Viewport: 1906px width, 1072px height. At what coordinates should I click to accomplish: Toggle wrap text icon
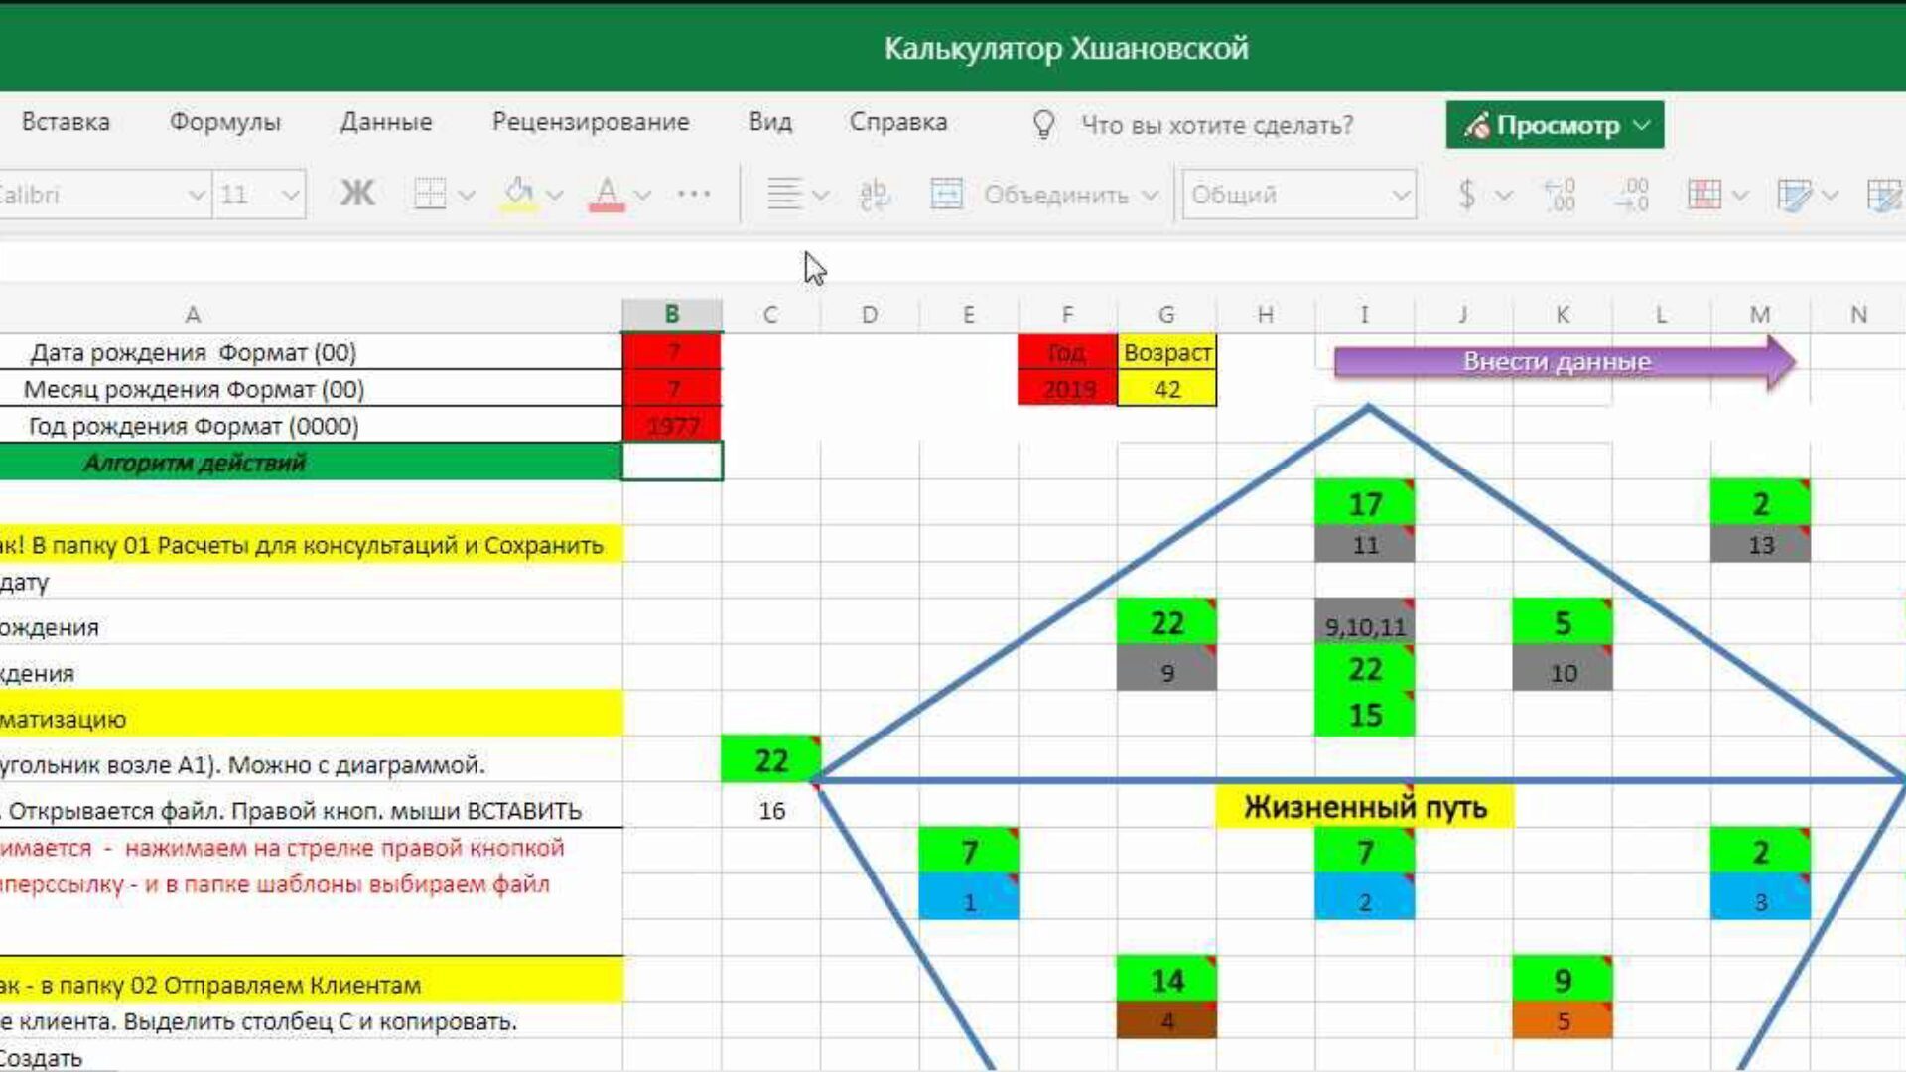pyautogui.click(x=875, y=194)
